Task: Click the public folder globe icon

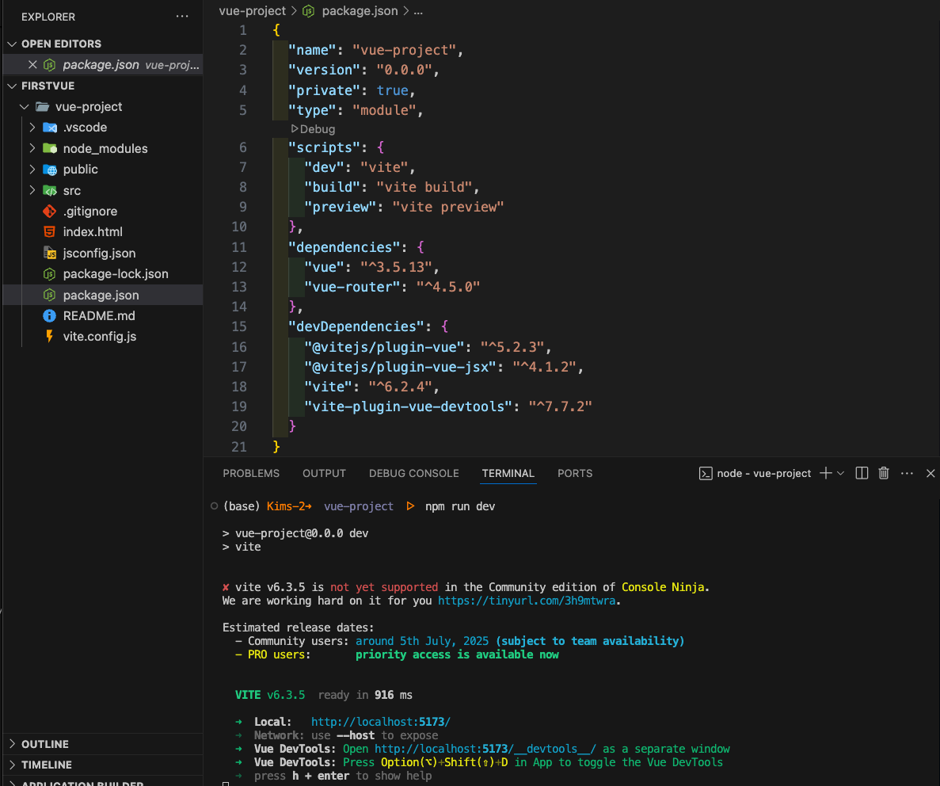Action: tap(50, 170)
